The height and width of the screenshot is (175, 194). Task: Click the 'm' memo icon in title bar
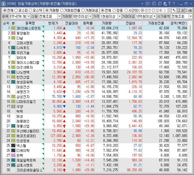pos(147,4)
